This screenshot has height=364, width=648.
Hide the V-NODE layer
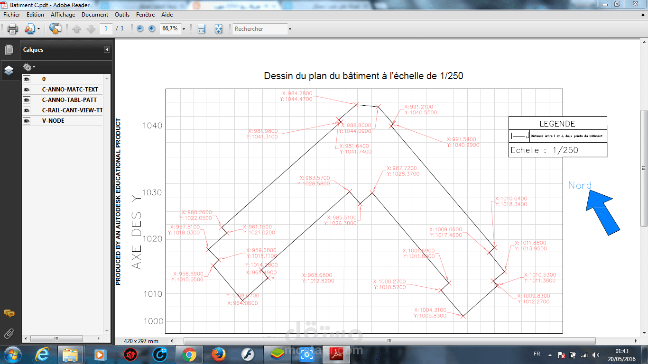26,120
